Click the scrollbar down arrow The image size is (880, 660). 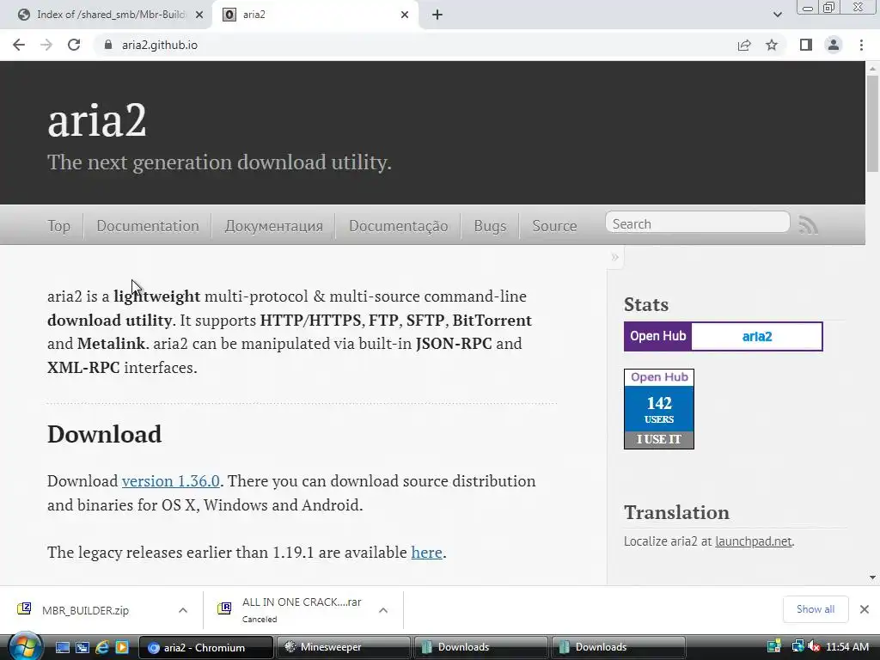(x=872, y=577)
